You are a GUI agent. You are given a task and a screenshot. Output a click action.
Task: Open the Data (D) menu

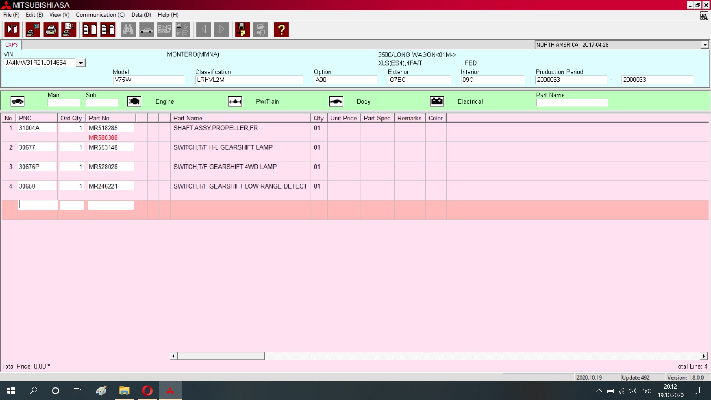pyautogui.click(x=141, y=15)
